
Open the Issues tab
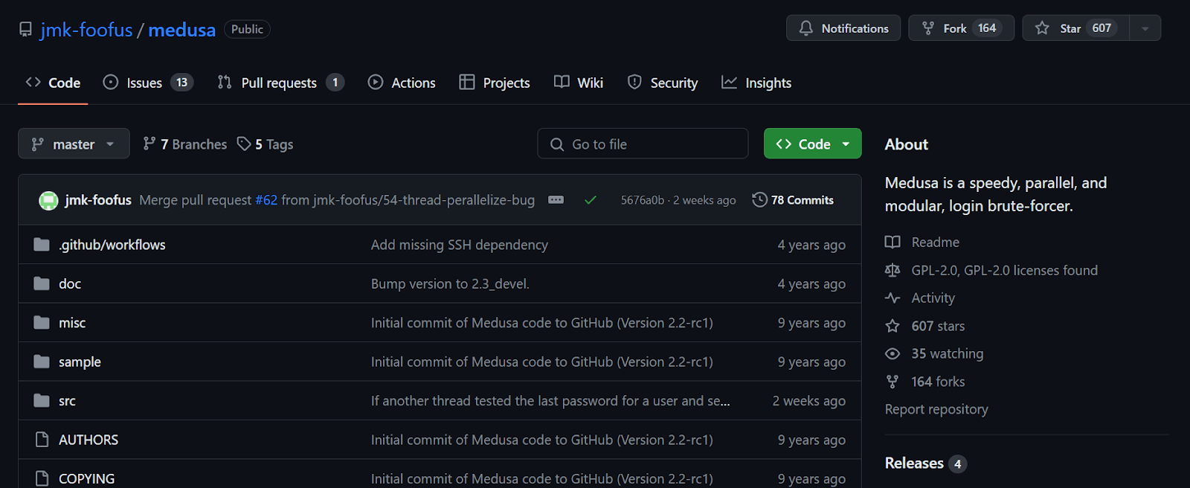pos(148,83)
